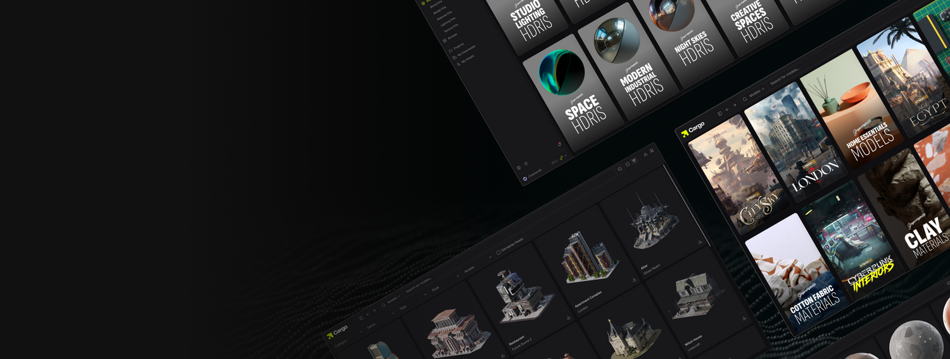Click download icon on the Apartment Complex card
The height and width of the screenshot is (359, 950).
pos(635,280)
